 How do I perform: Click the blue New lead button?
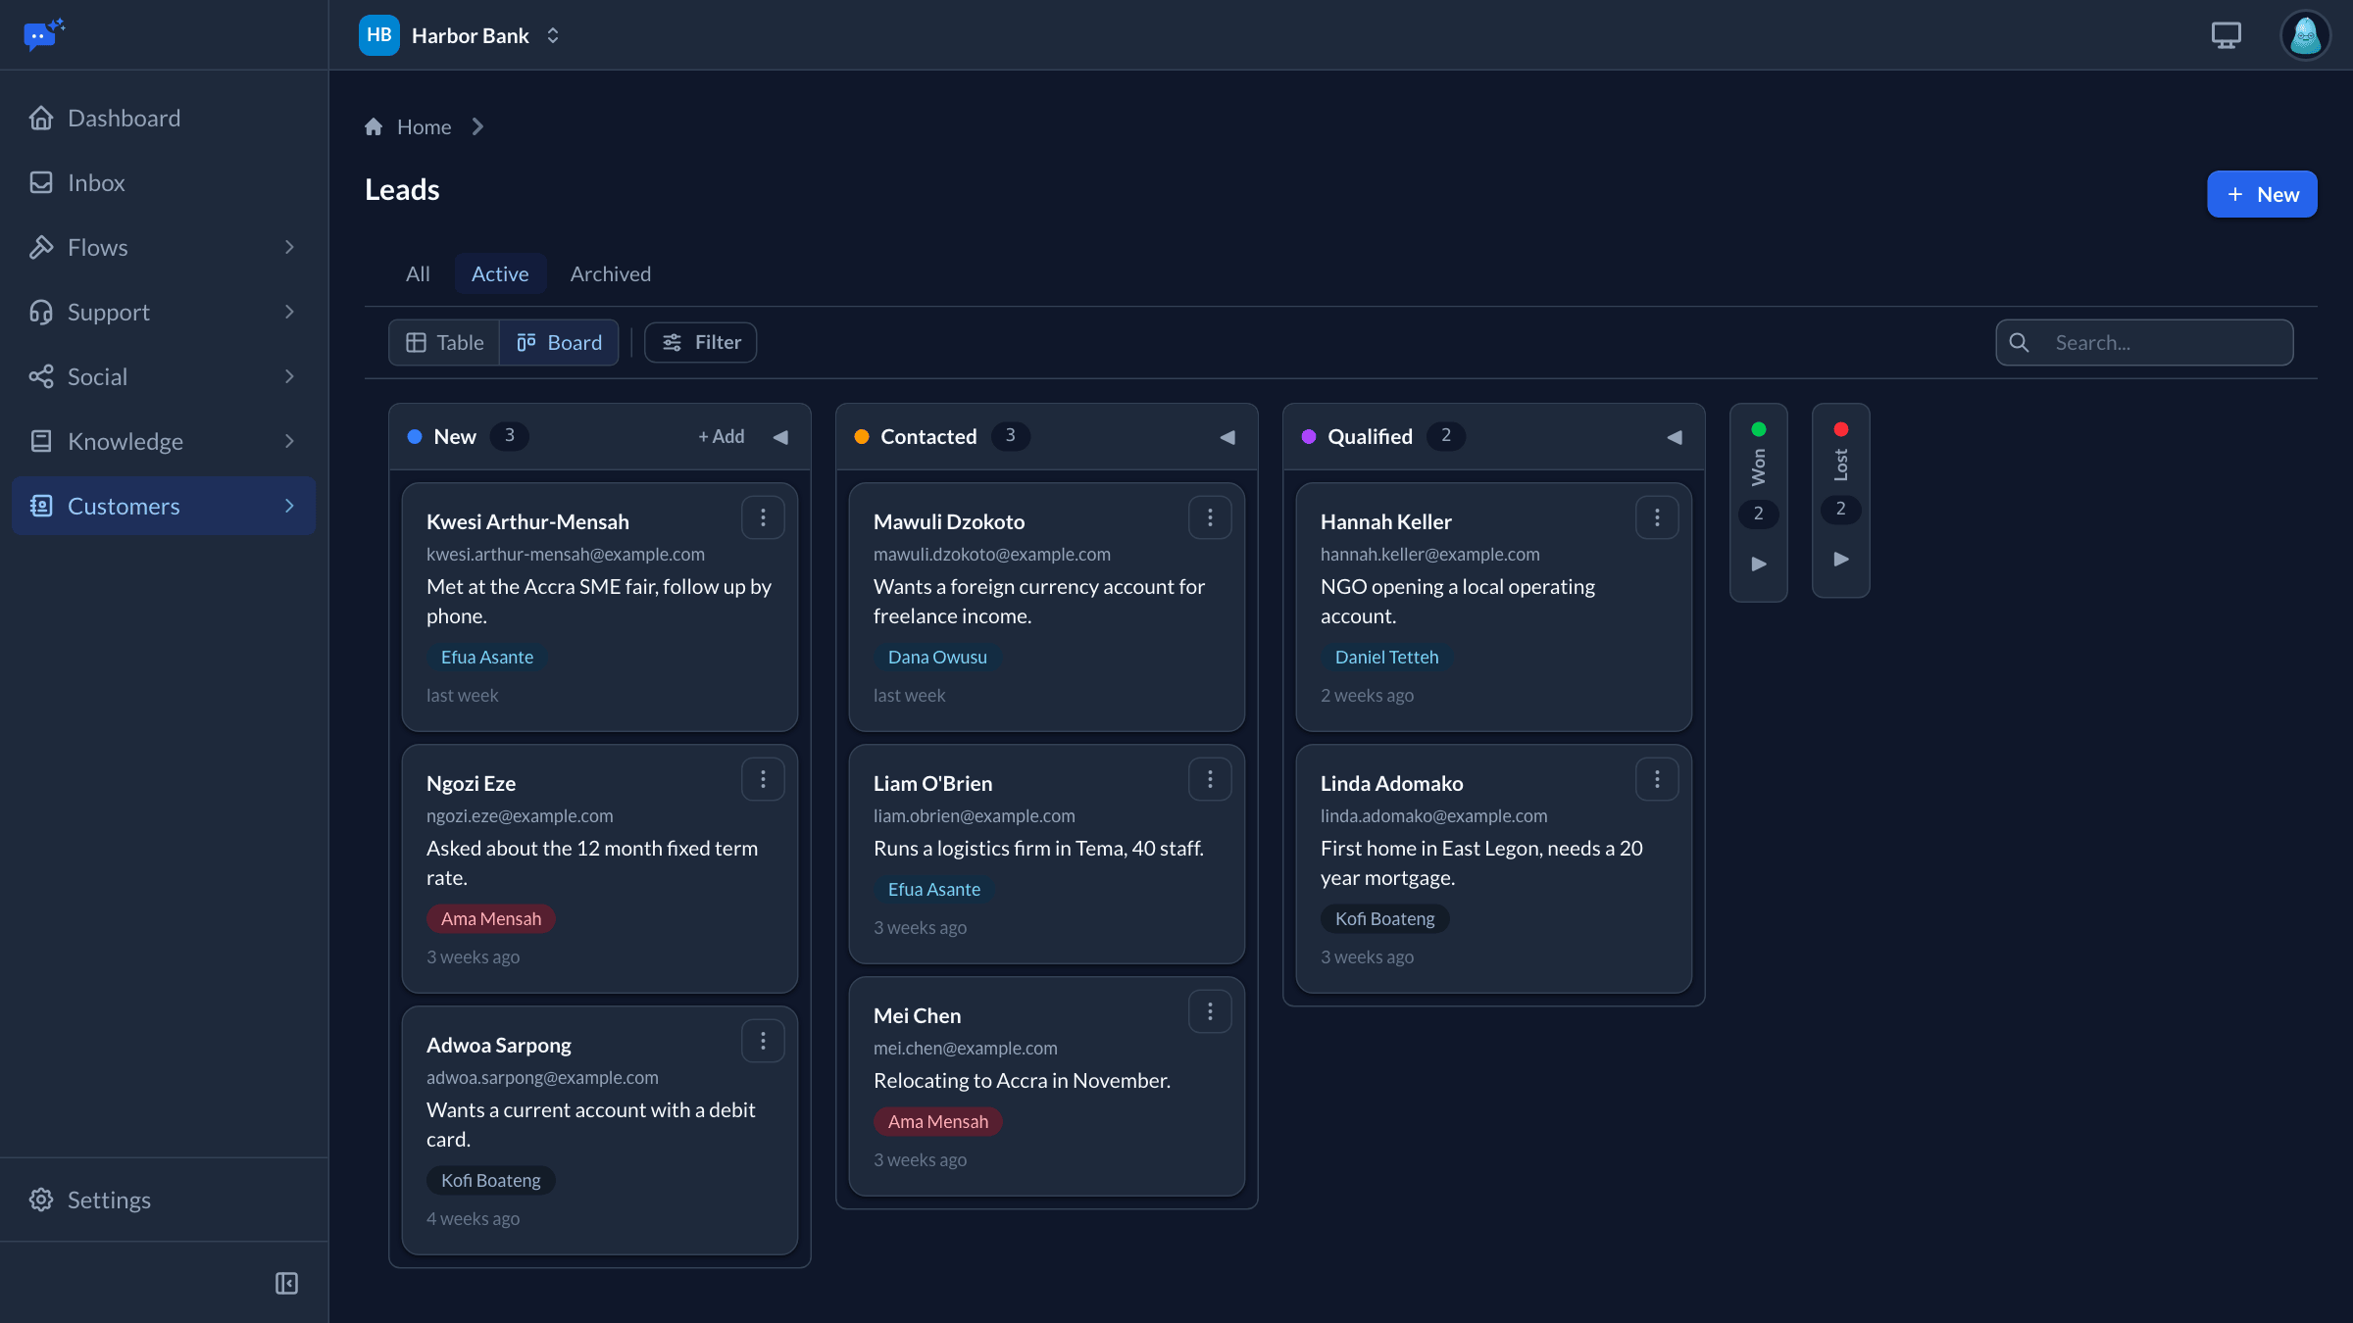pyautogui.click(x=2262, y=194)
